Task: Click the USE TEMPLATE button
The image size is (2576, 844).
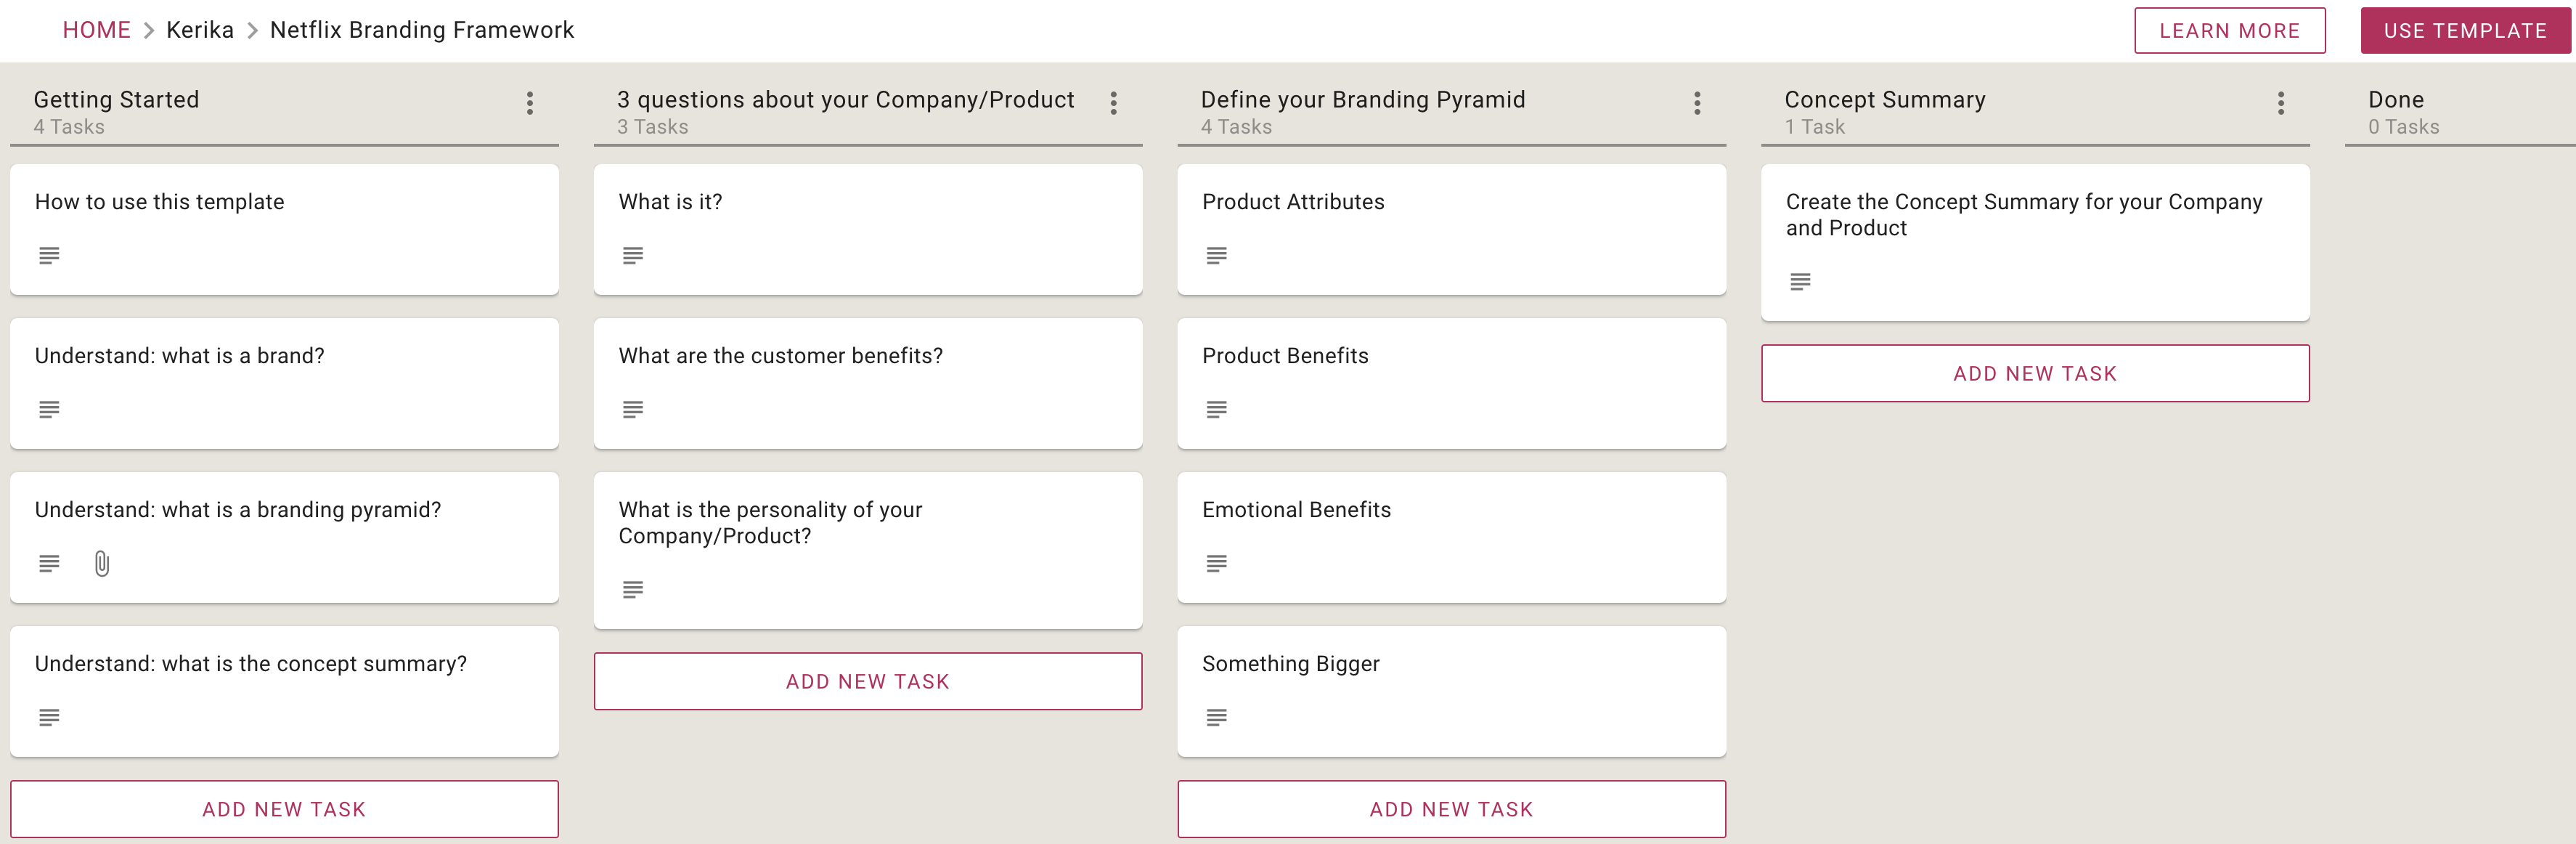Action: point(2465,31)
